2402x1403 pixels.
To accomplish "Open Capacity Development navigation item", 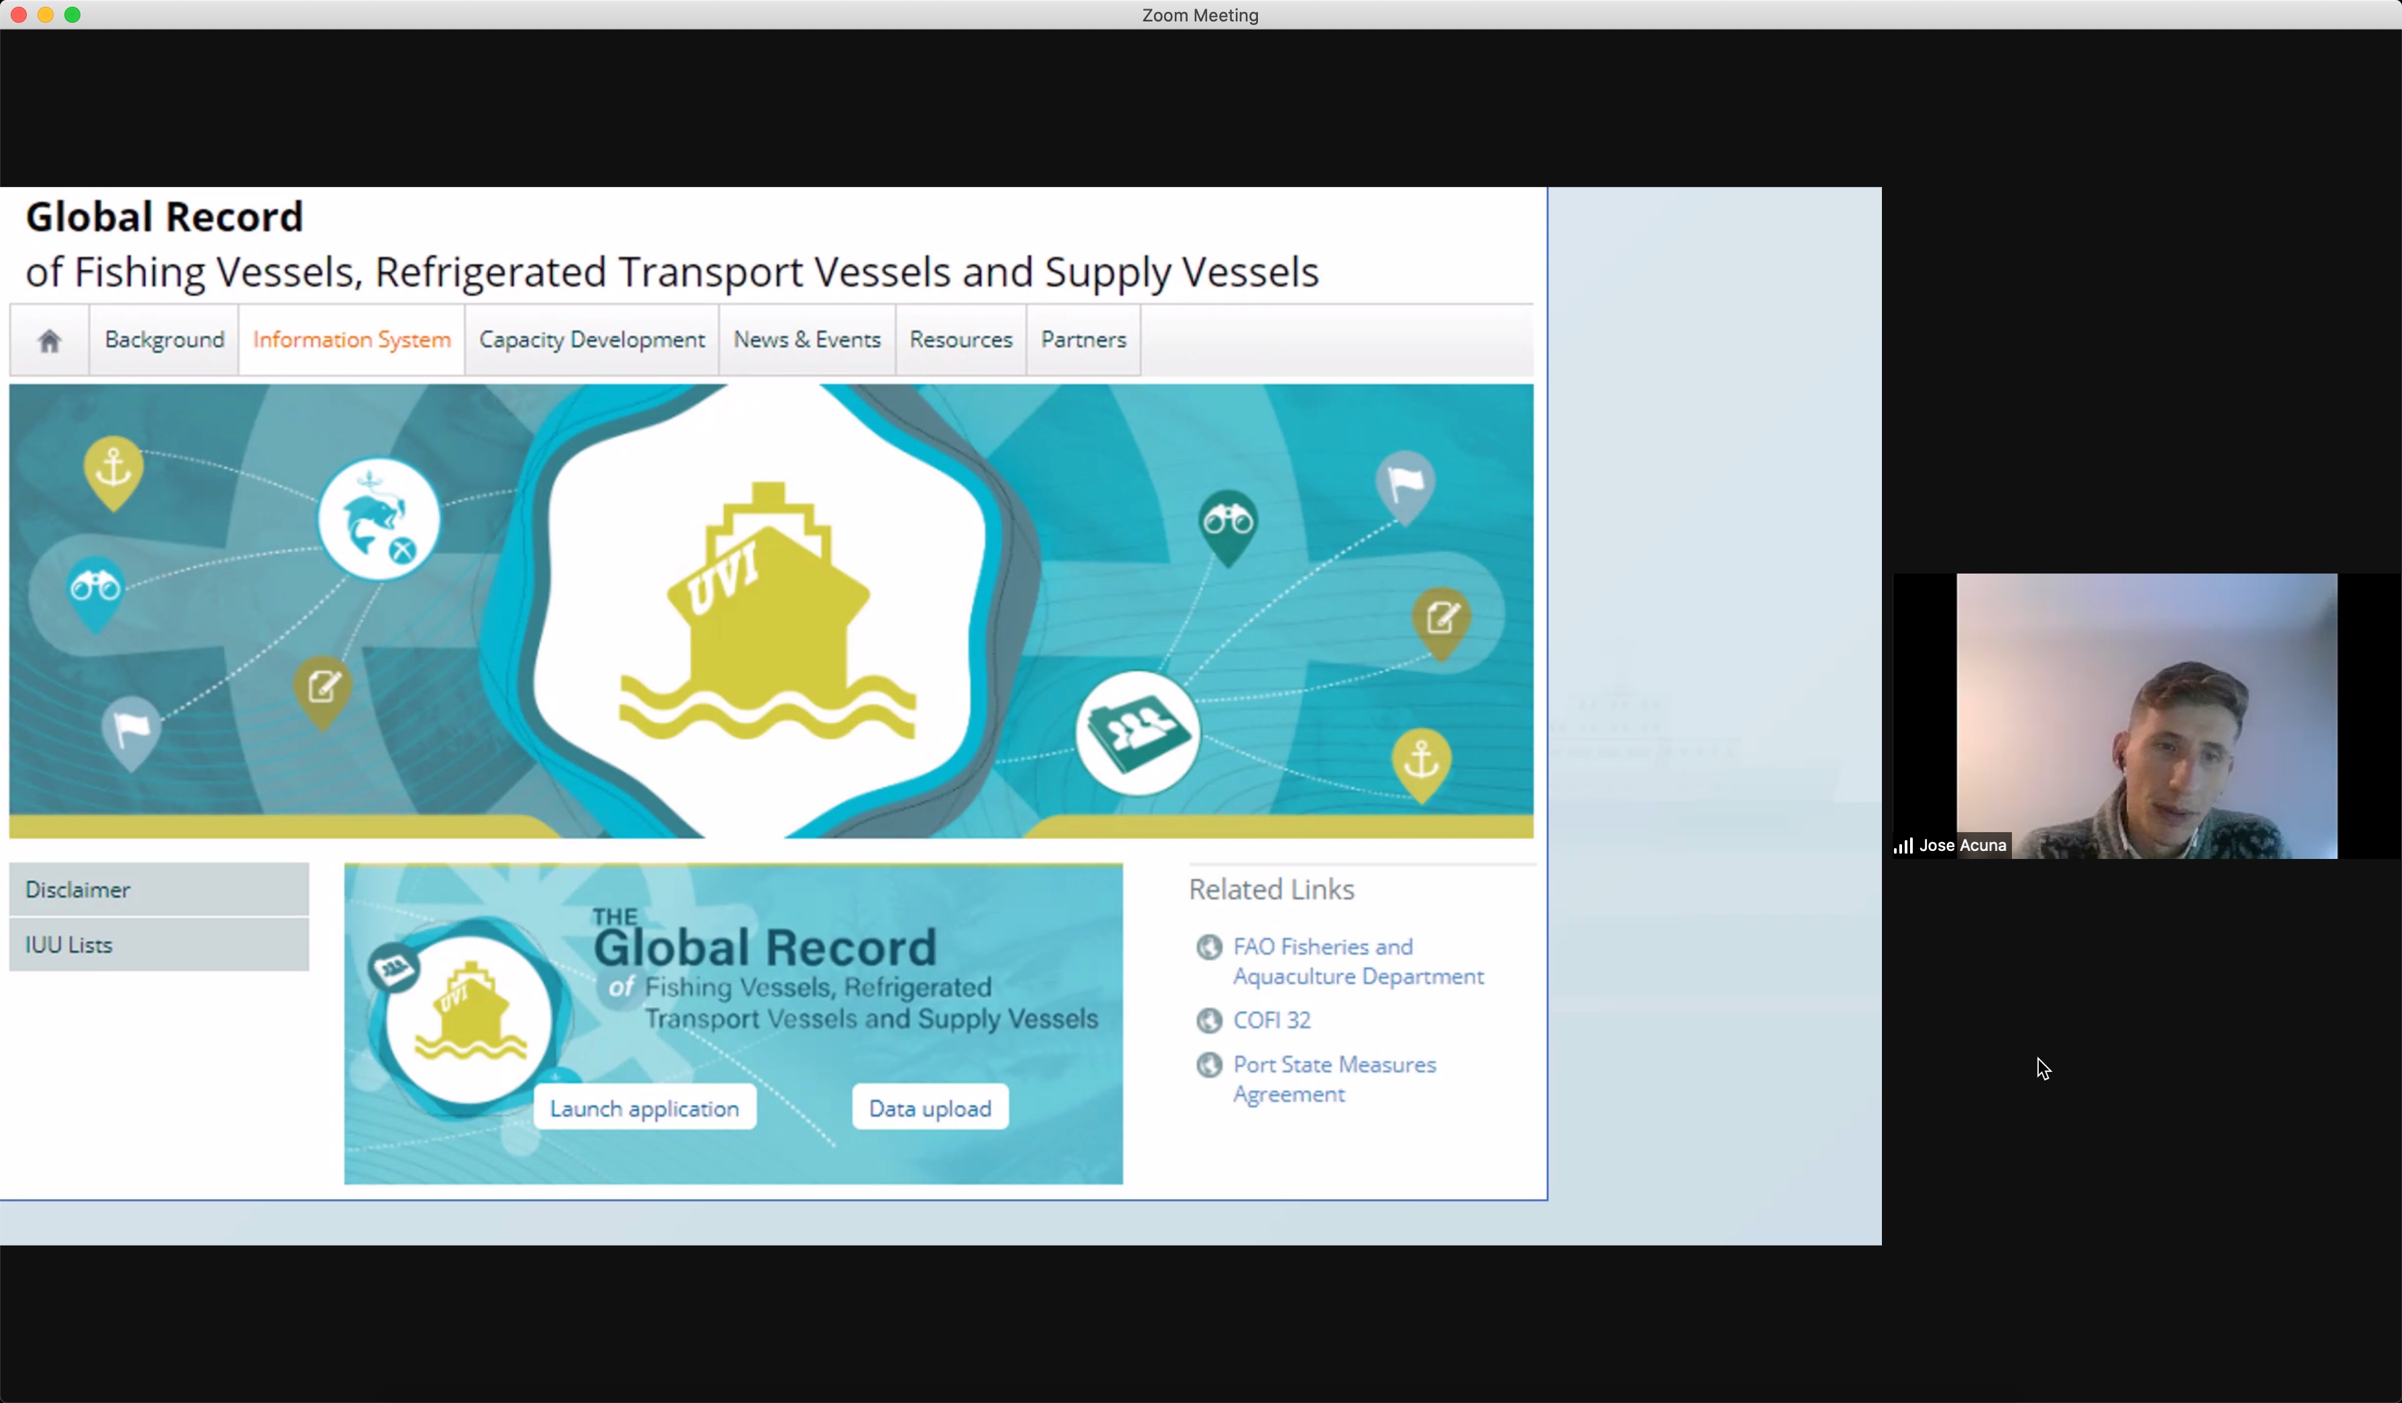I will (x=591, y=340).
